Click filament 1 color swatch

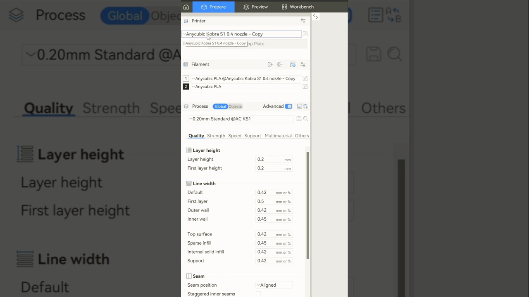[186, 78]
